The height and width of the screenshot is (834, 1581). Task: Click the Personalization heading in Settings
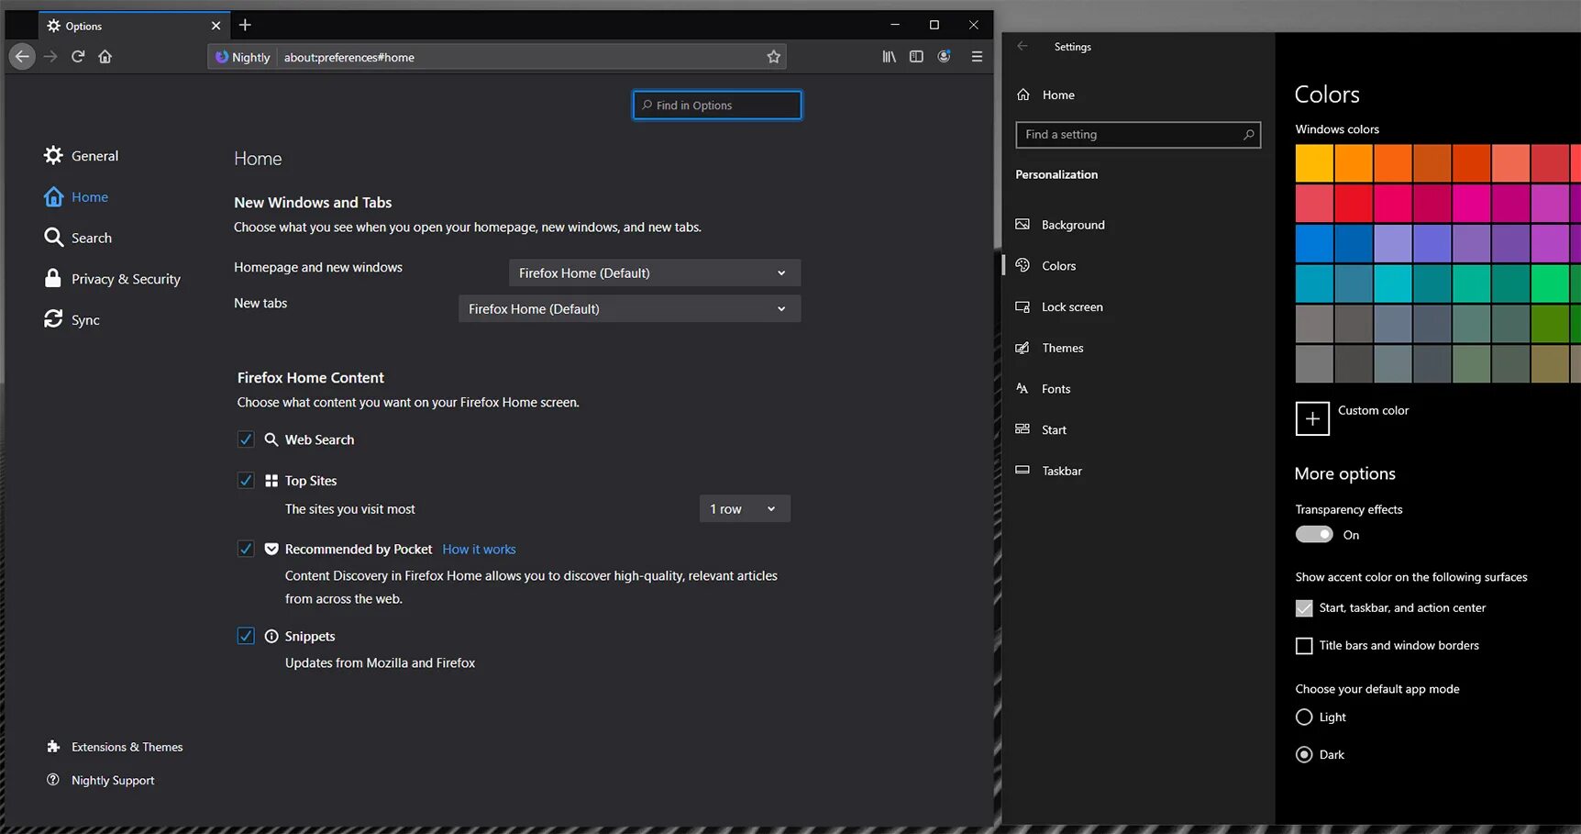(1056, 174)
